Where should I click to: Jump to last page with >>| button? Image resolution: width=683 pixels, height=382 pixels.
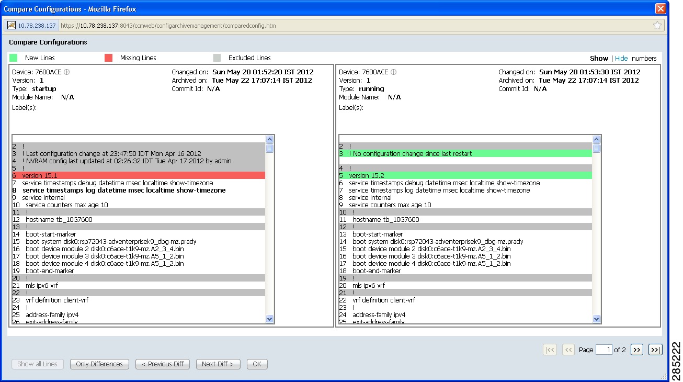(x=655, y=350)
